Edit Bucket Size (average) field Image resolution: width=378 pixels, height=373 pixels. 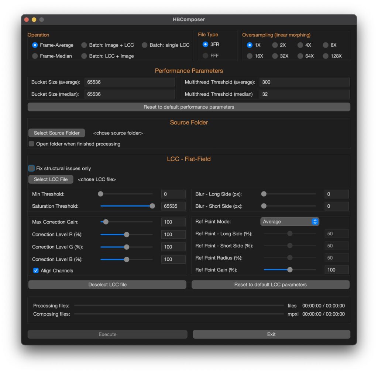[130, 82]
